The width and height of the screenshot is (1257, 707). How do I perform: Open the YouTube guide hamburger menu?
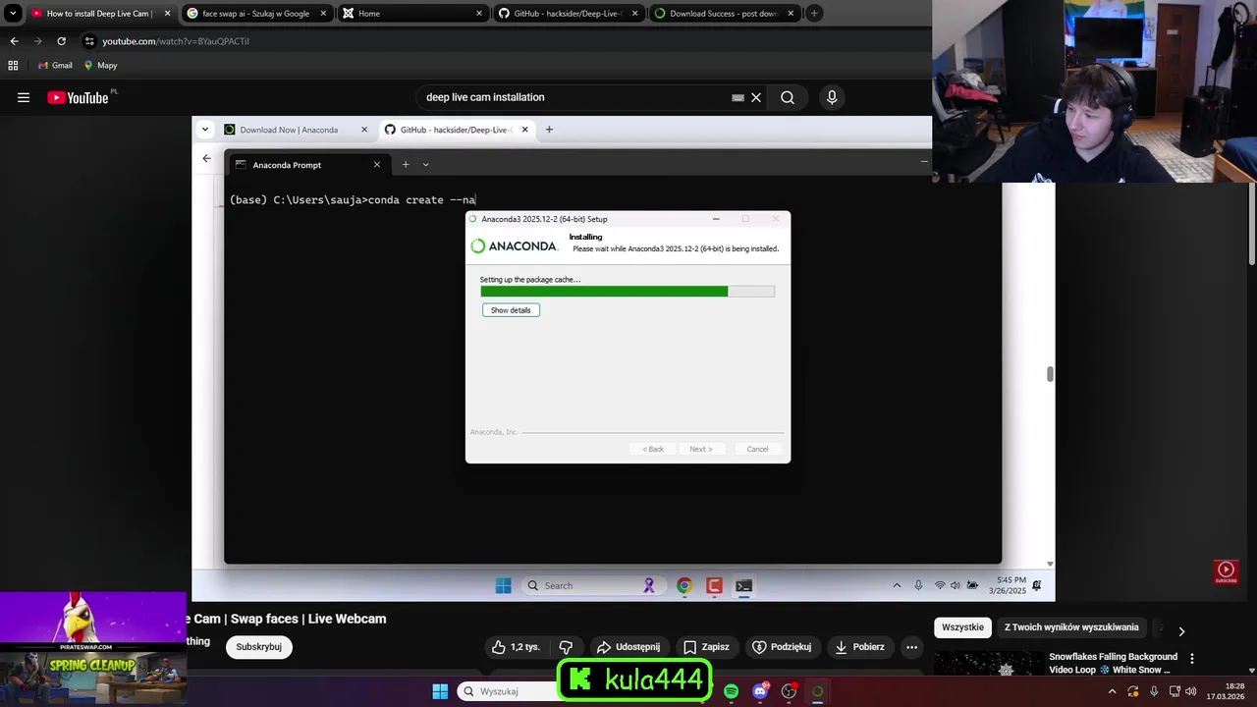pos(24,97)
